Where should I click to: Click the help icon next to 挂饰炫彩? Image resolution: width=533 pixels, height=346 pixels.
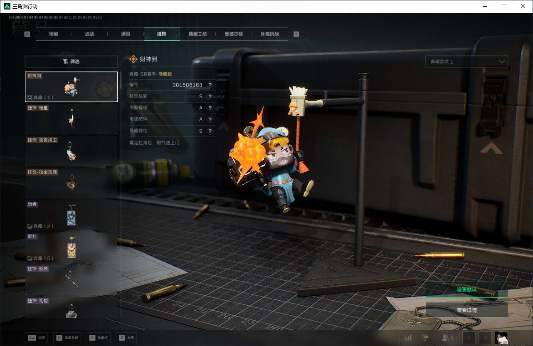tap(210, 96)
